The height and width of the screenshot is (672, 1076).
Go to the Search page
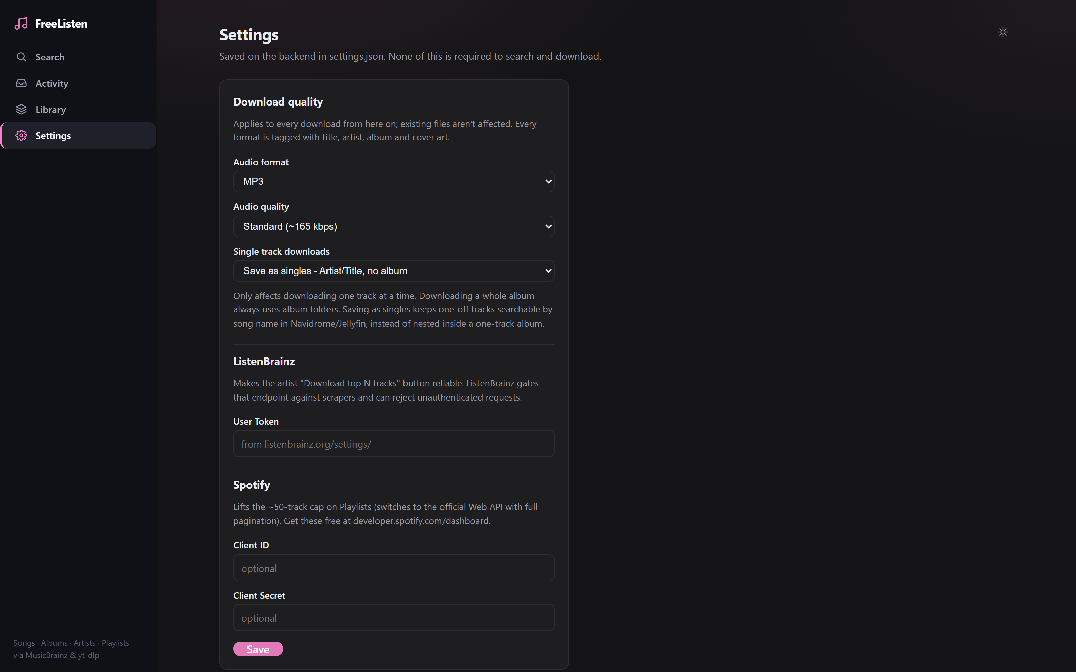point(78,57)
